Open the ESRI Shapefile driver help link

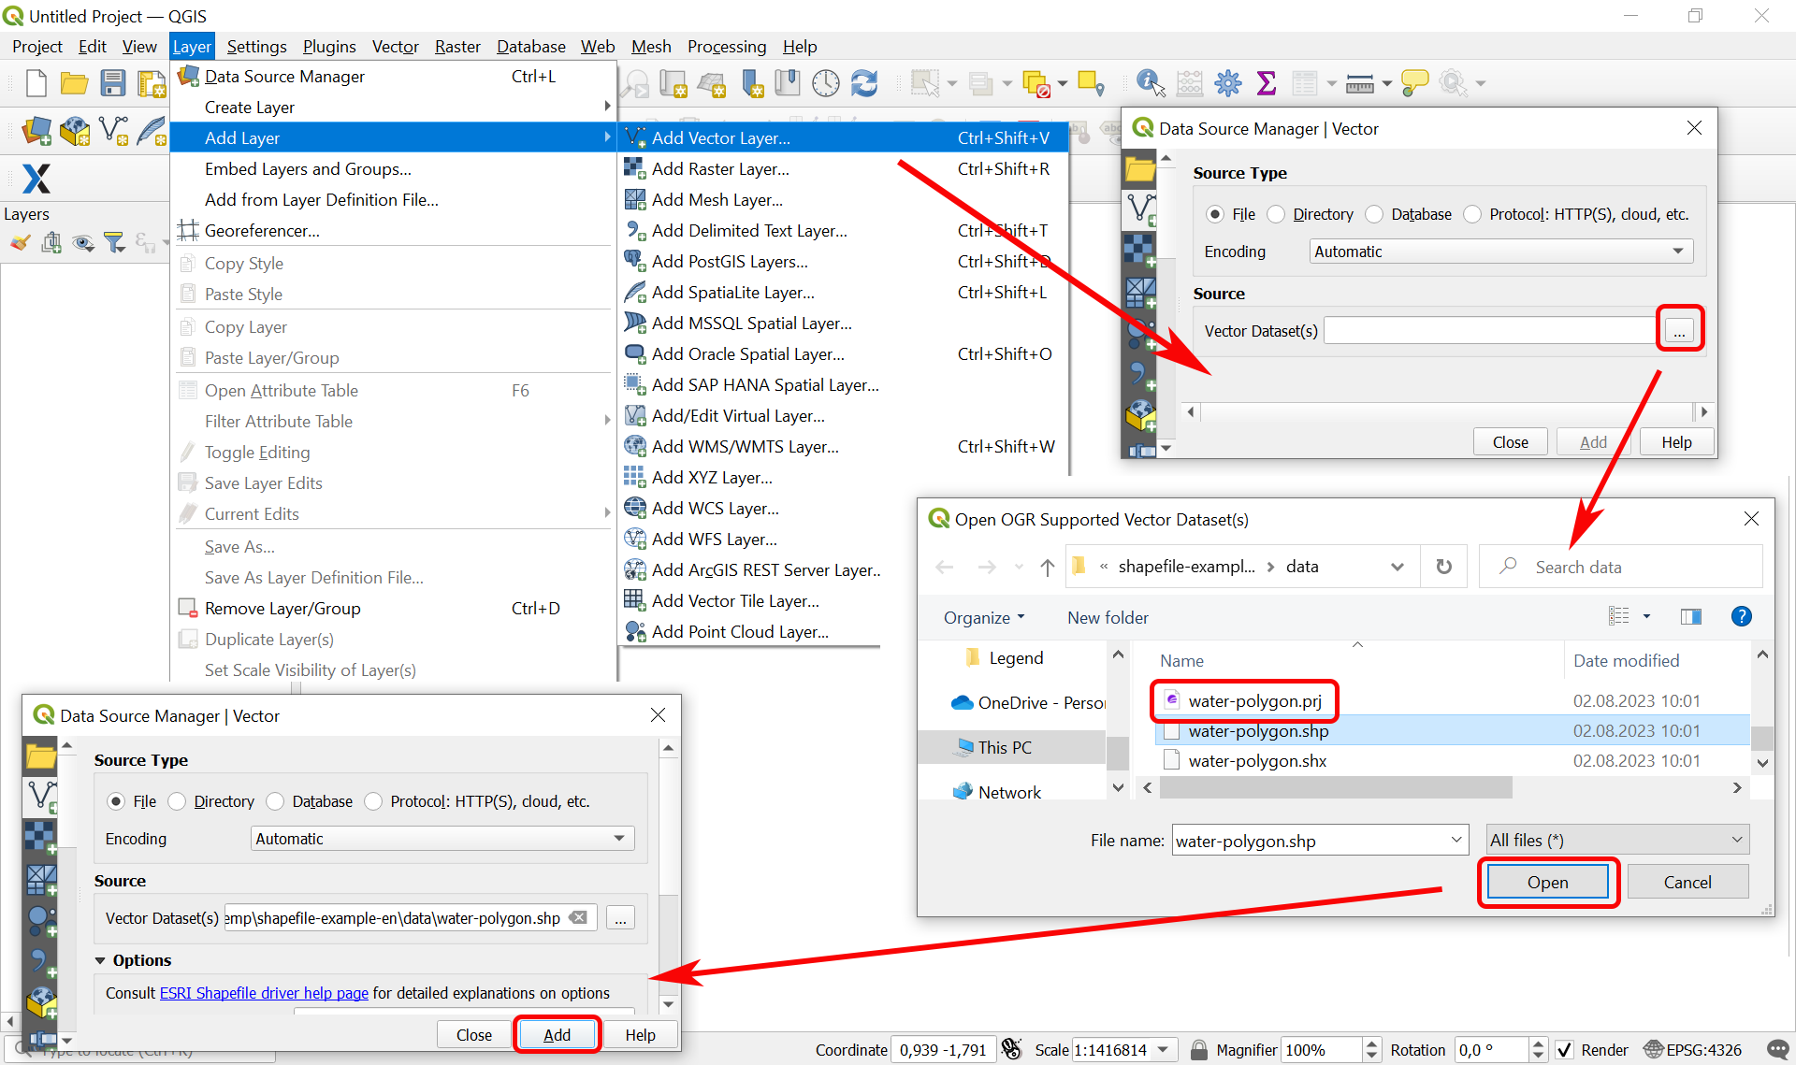point(264,993)
